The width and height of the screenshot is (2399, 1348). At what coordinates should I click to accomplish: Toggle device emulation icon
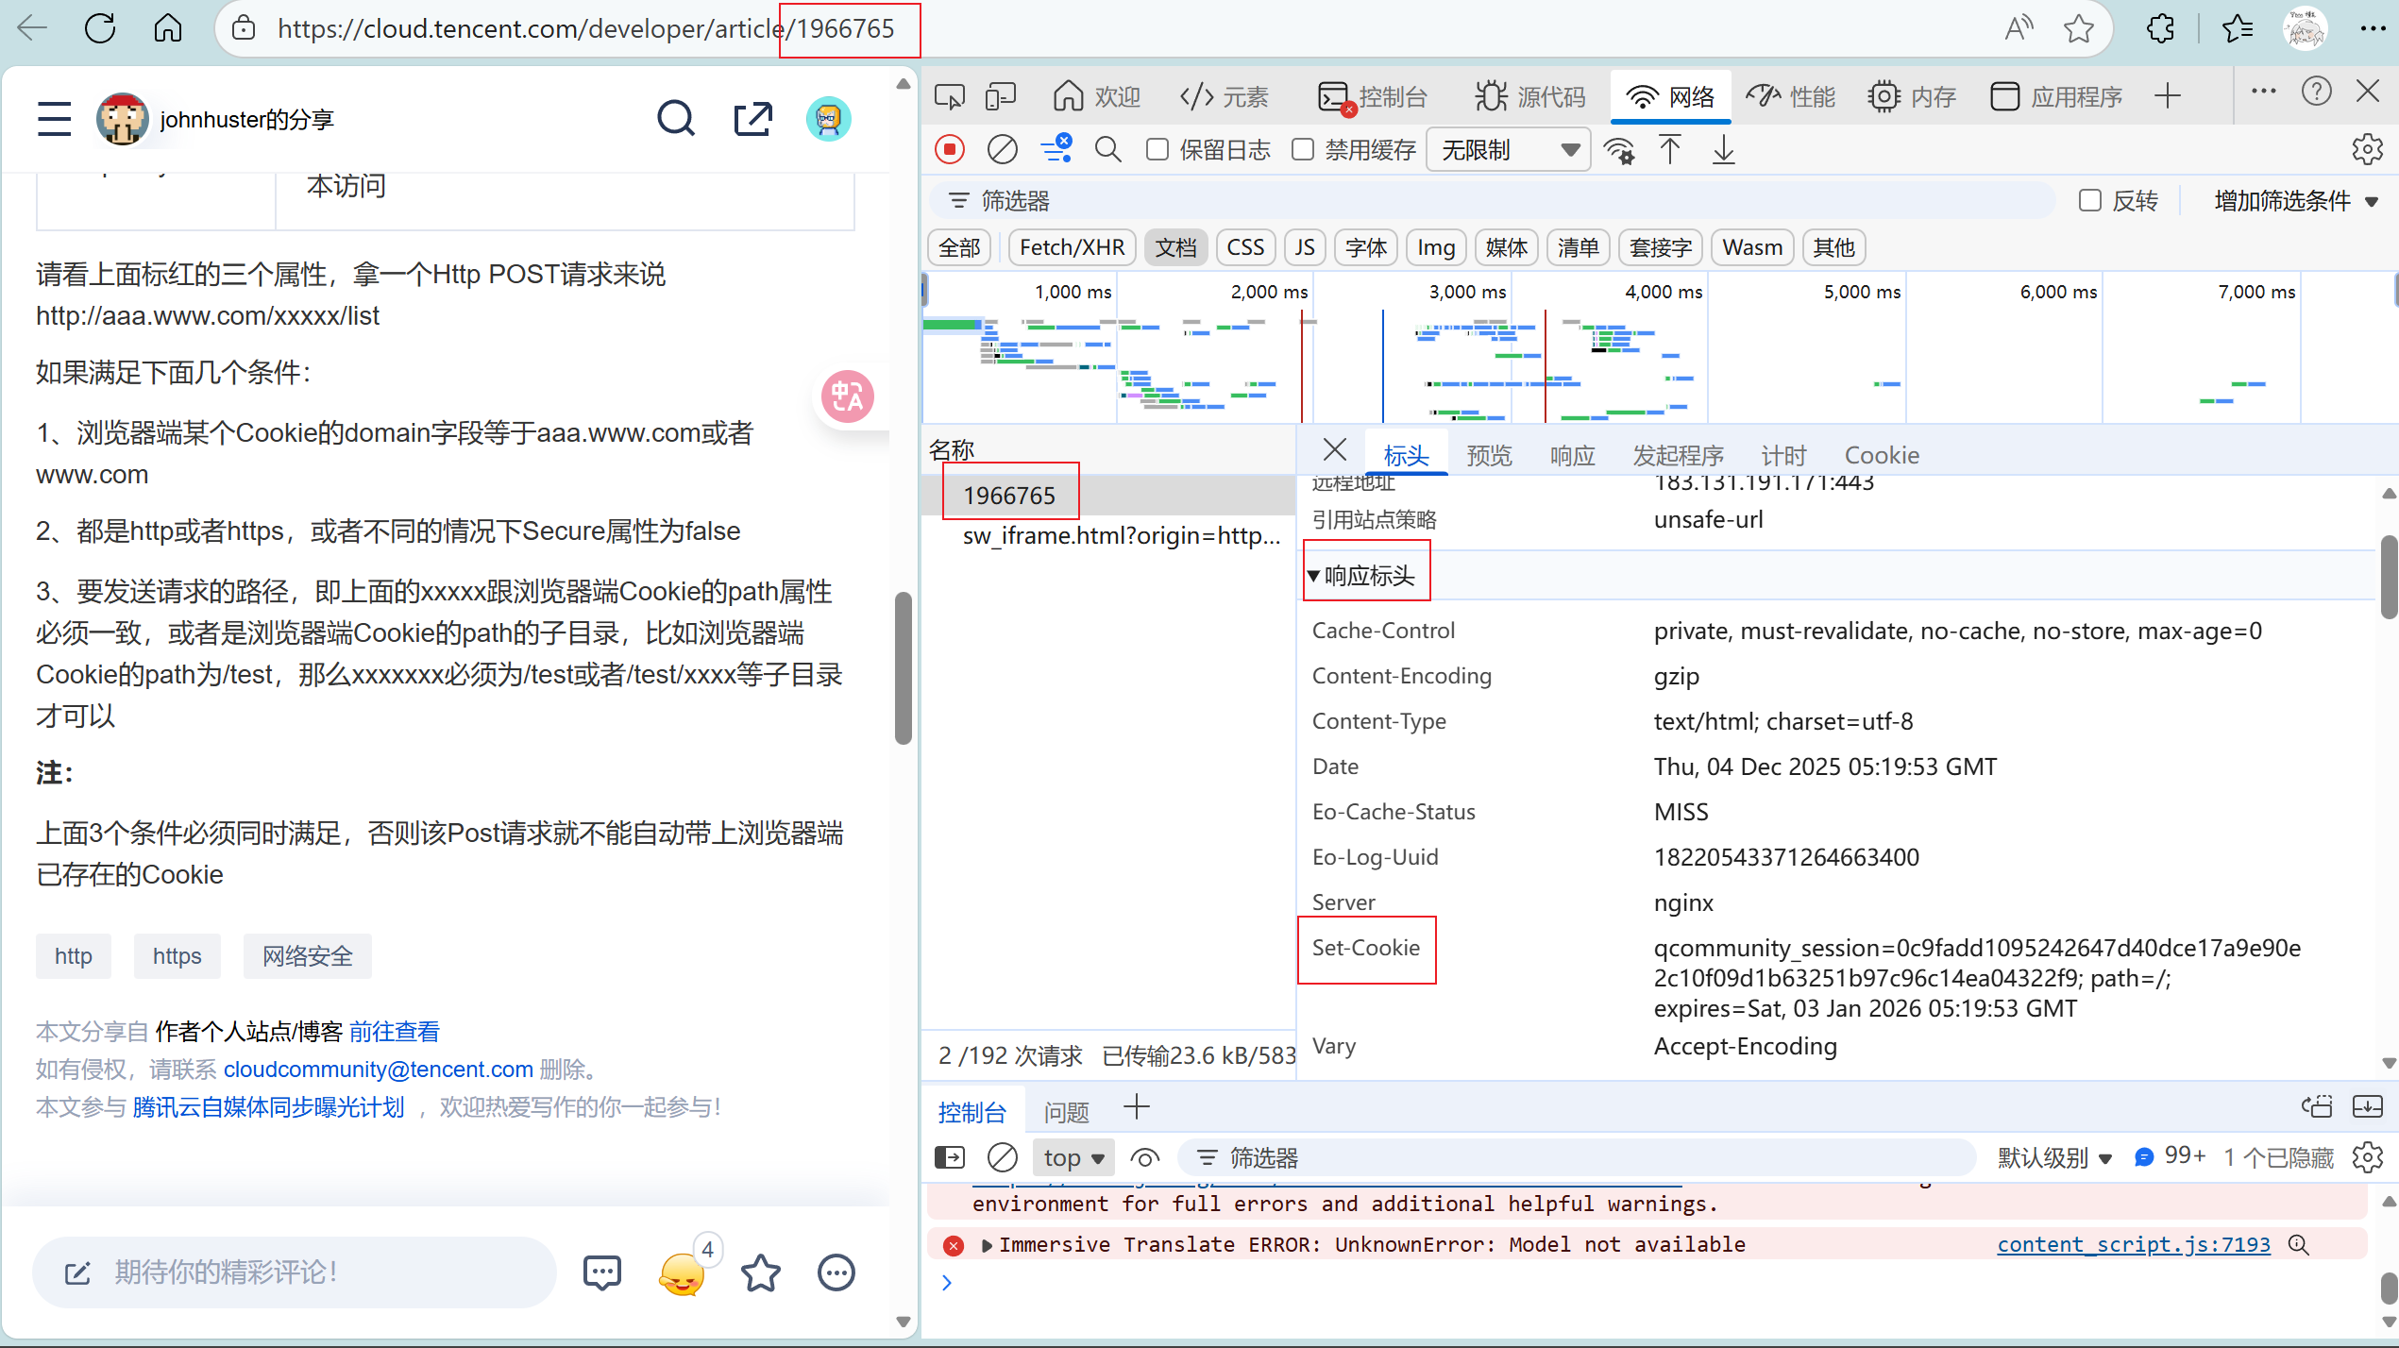click(x=1000, y=96)
